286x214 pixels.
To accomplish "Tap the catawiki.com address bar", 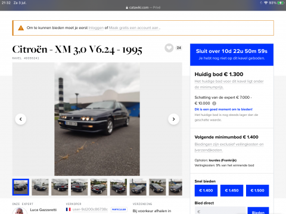I will click(x=143, y=8).
